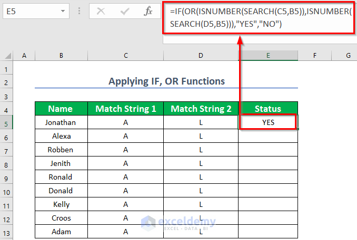357x240 pixels.
Task: Select the title cell Applying IF, OR Functions
Action: [x=166, y=81]
